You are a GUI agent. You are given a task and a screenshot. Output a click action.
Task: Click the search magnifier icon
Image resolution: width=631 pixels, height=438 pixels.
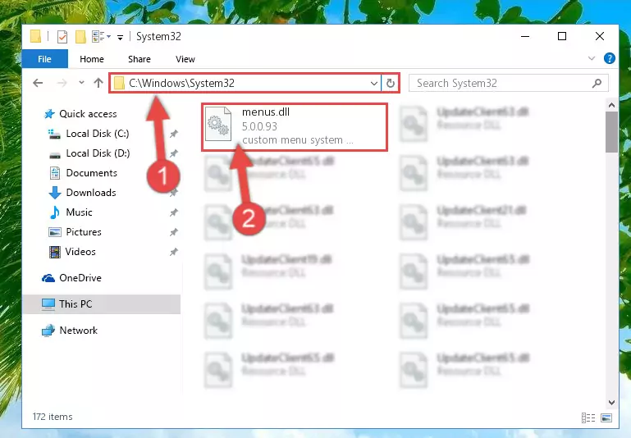point(597,84)
